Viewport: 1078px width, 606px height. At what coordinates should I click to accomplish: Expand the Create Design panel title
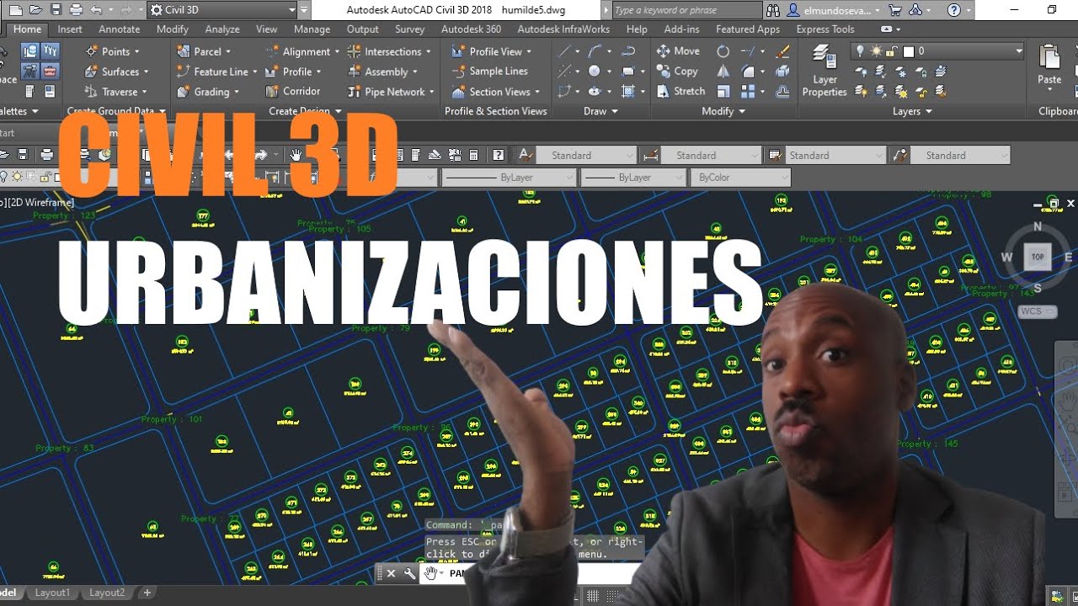[305, 111]
